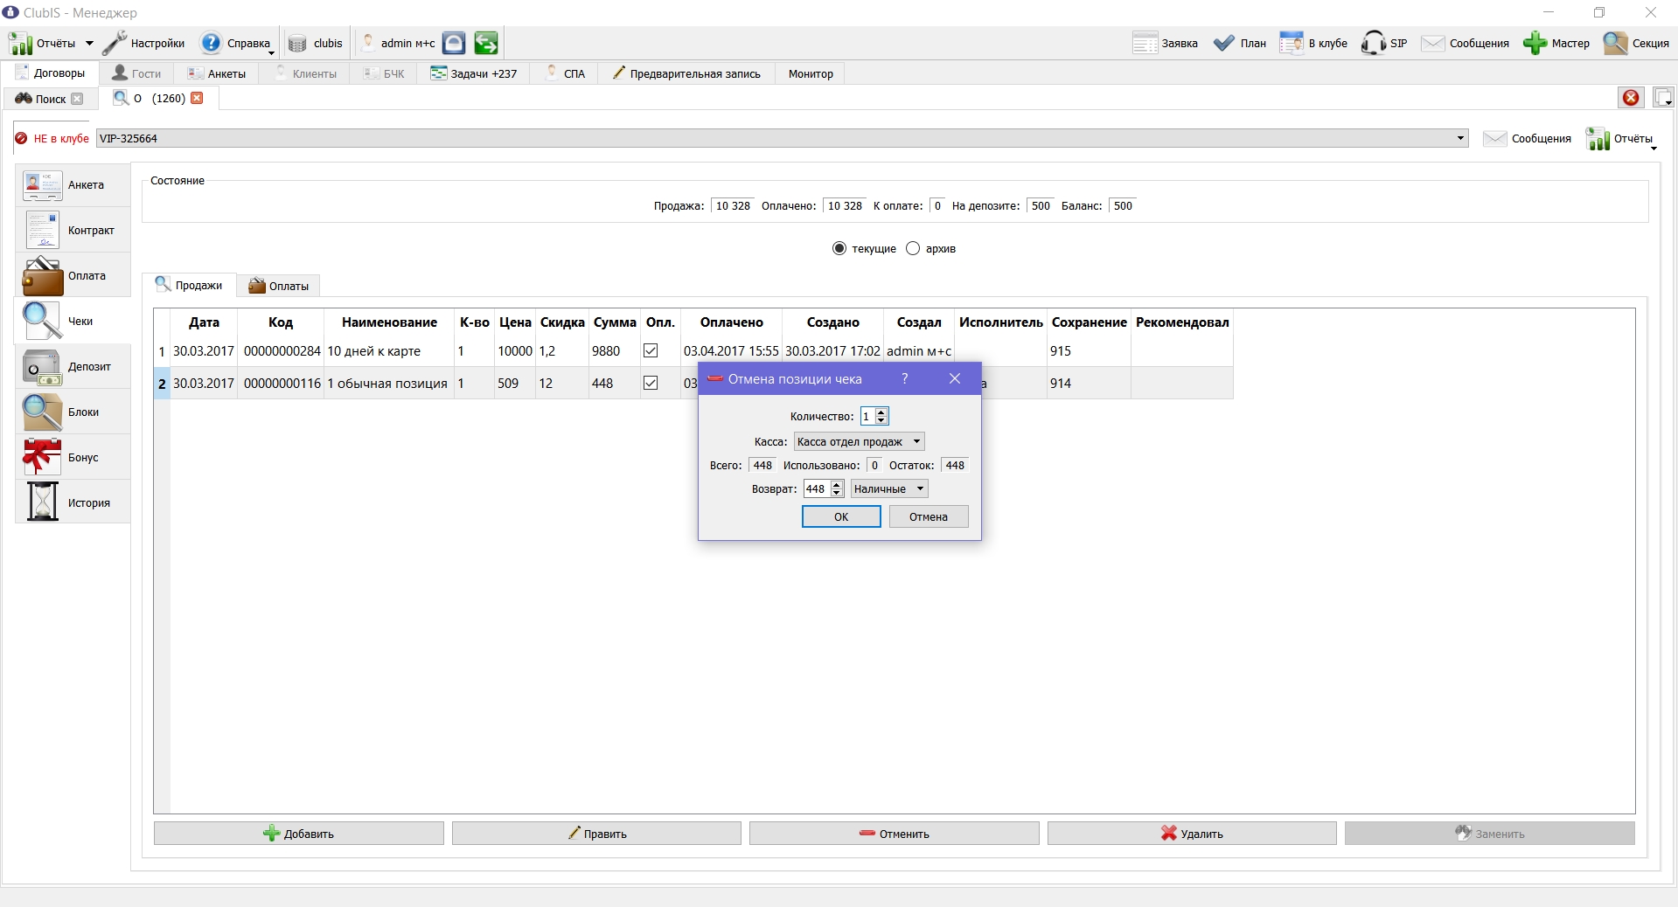This screenshot has width=1678, height=907.
Task: Open client Сообщения envelope near card selector
Action: 1527,138
